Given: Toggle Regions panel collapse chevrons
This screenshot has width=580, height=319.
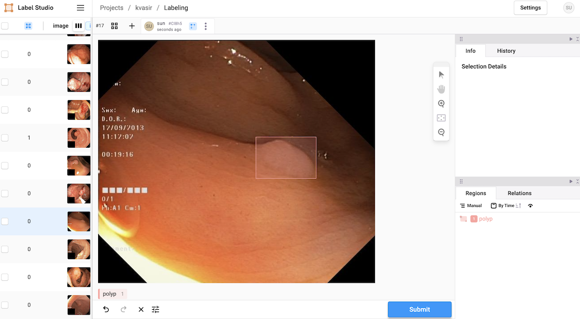Looking at the screenshot, I should tap(578, 181).
